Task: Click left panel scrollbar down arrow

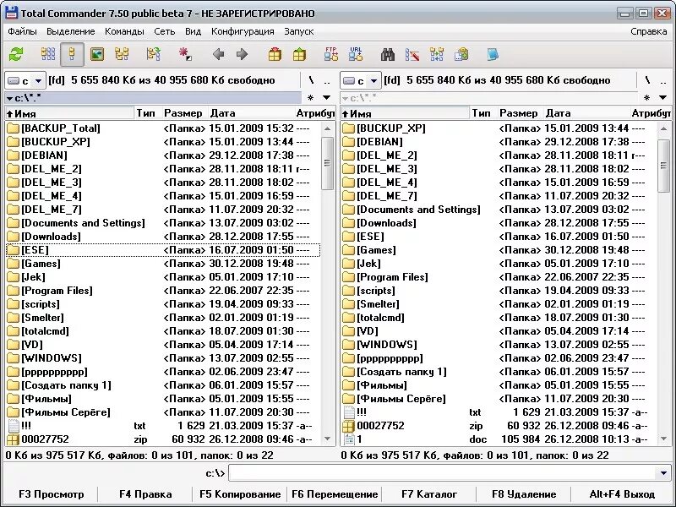Action: pyautogui.click(x=327, y=439)
